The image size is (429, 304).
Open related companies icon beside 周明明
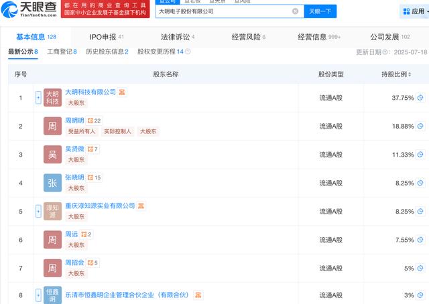(90, 121)
